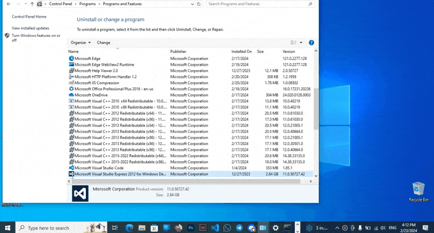
Task: Open the recent locations dropdown arrow
Action: [x=25, y=4]
